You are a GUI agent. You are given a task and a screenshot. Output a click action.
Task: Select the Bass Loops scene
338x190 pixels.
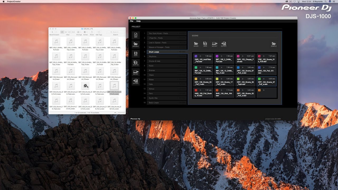(167, 103)
